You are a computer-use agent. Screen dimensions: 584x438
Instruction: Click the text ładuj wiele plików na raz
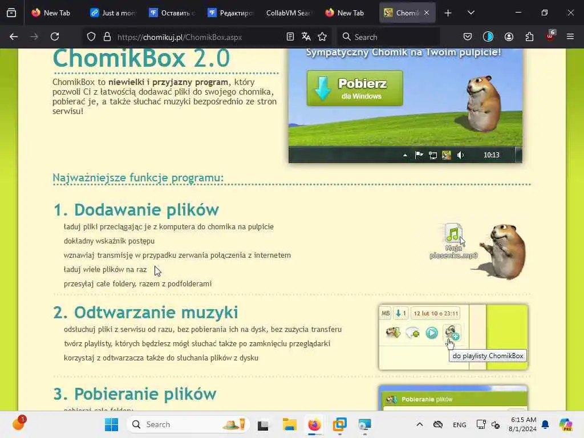coord(105,270)
